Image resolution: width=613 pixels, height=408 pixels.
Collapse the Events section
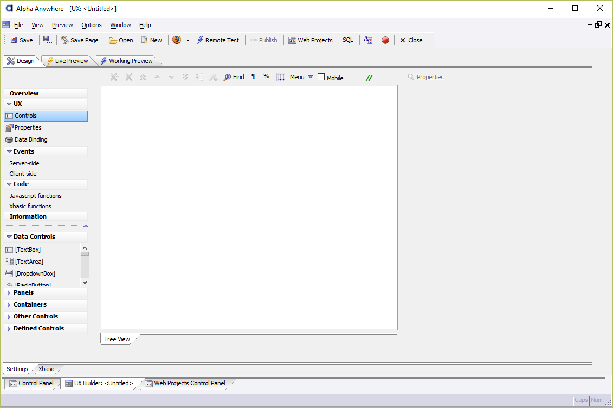[x=9, y=152]
